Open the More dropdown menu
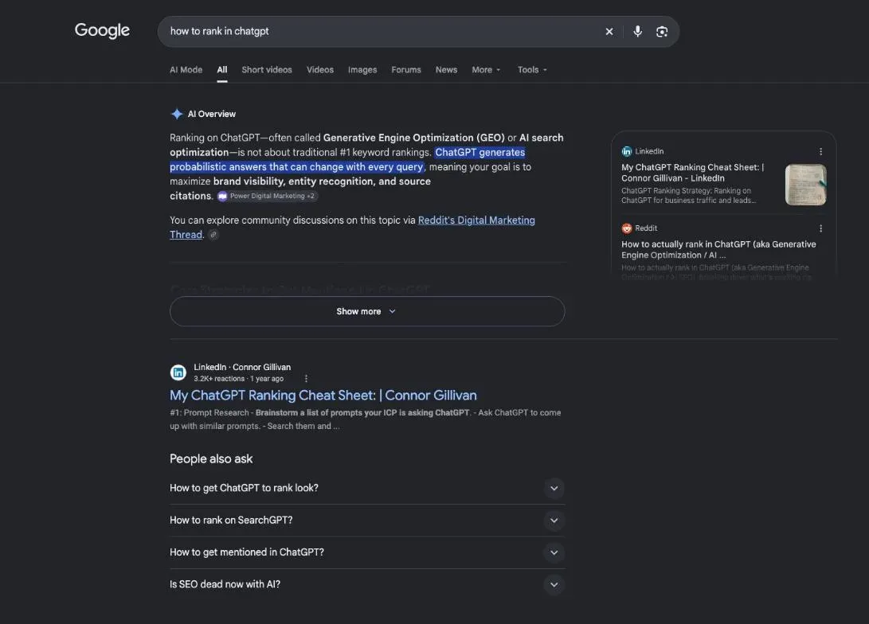Viewport: 869px width, 624px height. (486, 70)
